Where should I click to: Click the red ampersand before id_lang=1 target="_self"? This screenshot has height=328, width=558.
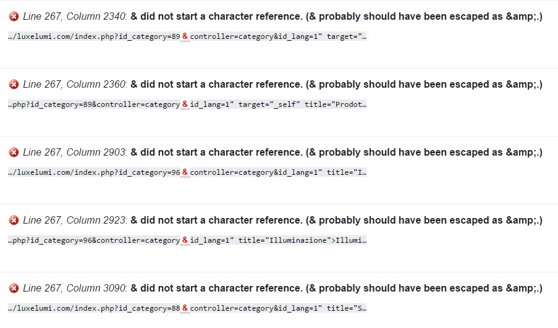click(x=185, y=104)
